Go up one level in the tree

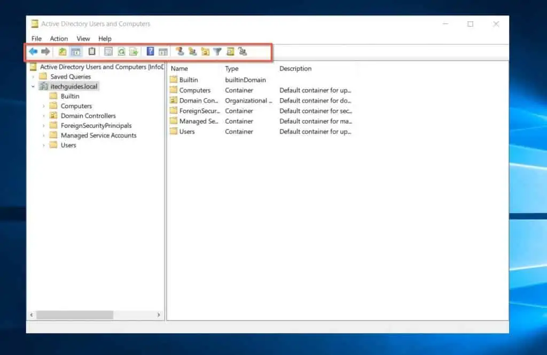62,52
